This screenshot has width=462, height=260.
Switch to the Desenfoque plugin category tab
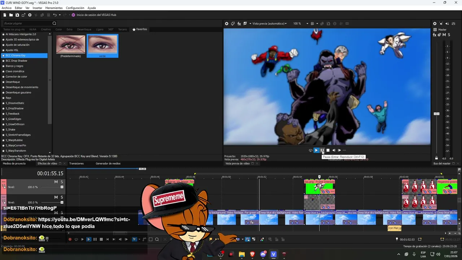[84, 29]
